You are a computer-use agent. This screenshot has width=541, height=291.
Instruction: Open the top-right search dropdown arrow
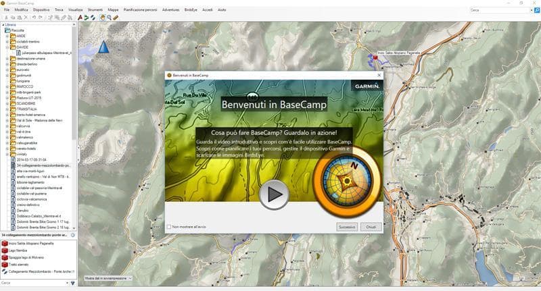click(x=531, y=10)
